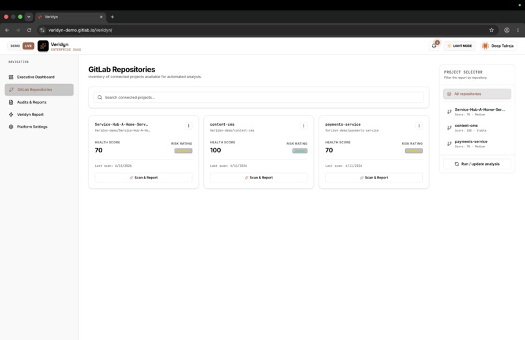
Task: Click the GitLab Repositories page heading
Action: pos(122,70)
